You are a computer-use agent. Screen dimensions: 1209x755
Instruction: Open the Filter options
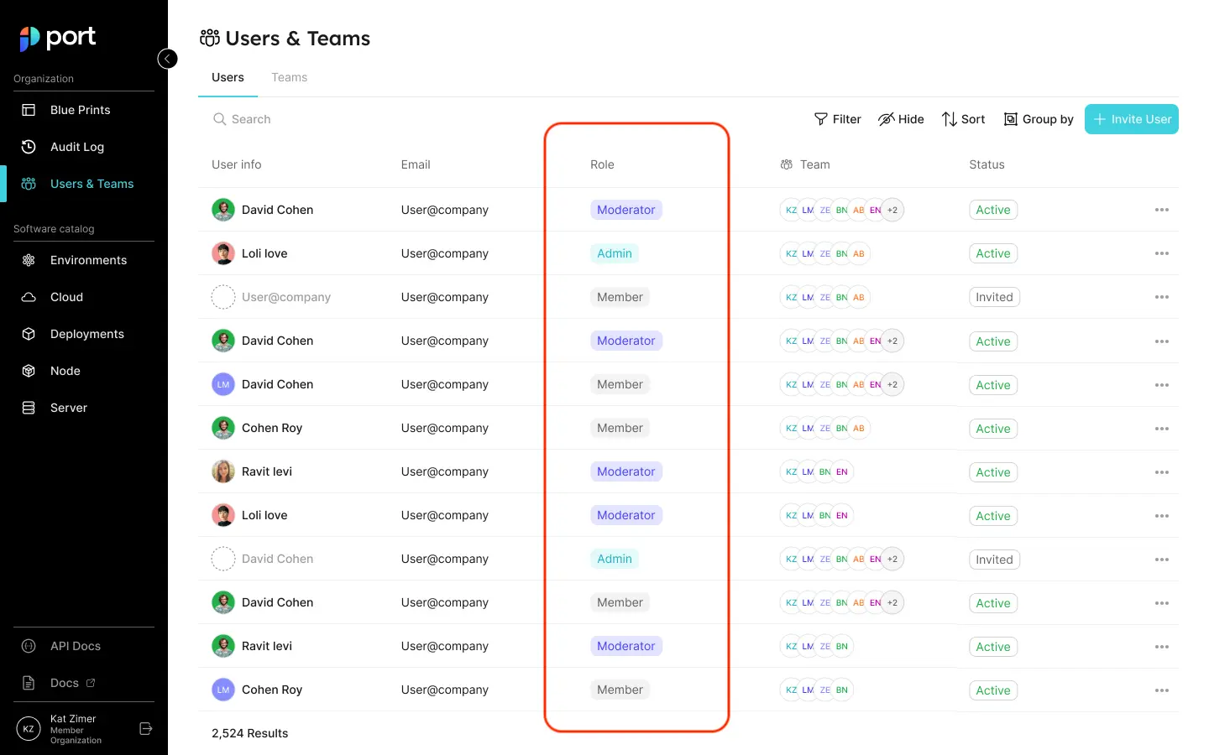tap(837, 119)
